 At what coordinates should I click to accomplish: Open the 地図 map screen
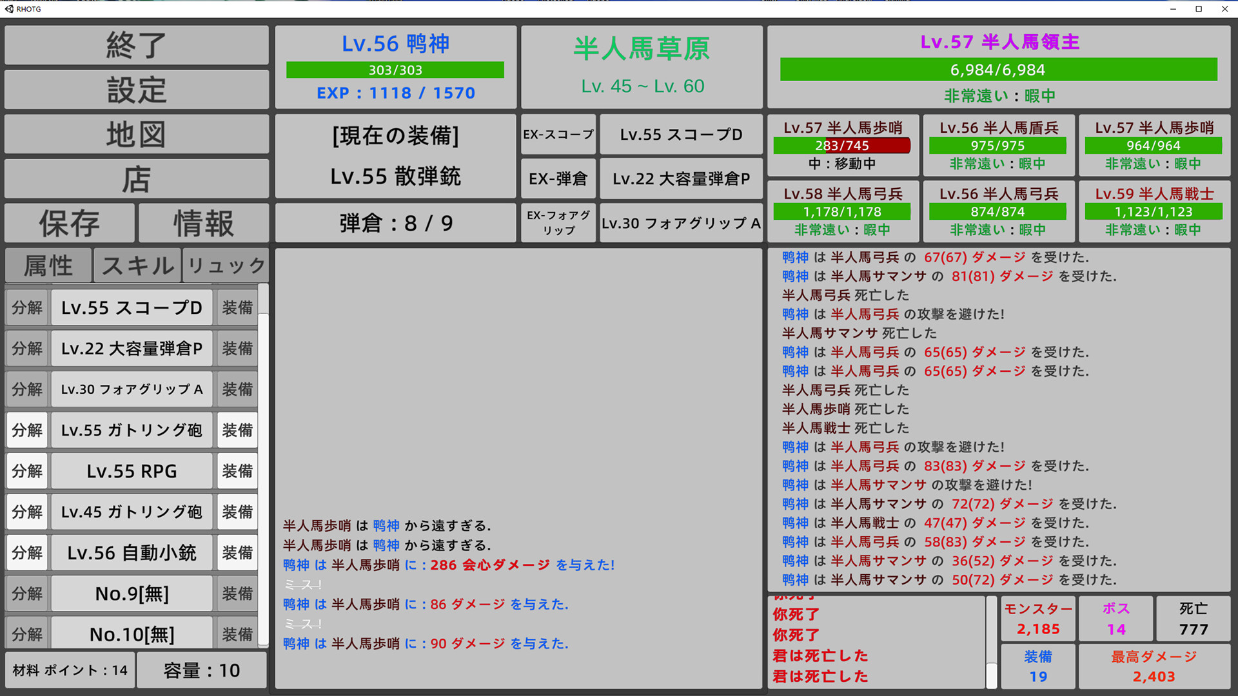pos(136,134)
